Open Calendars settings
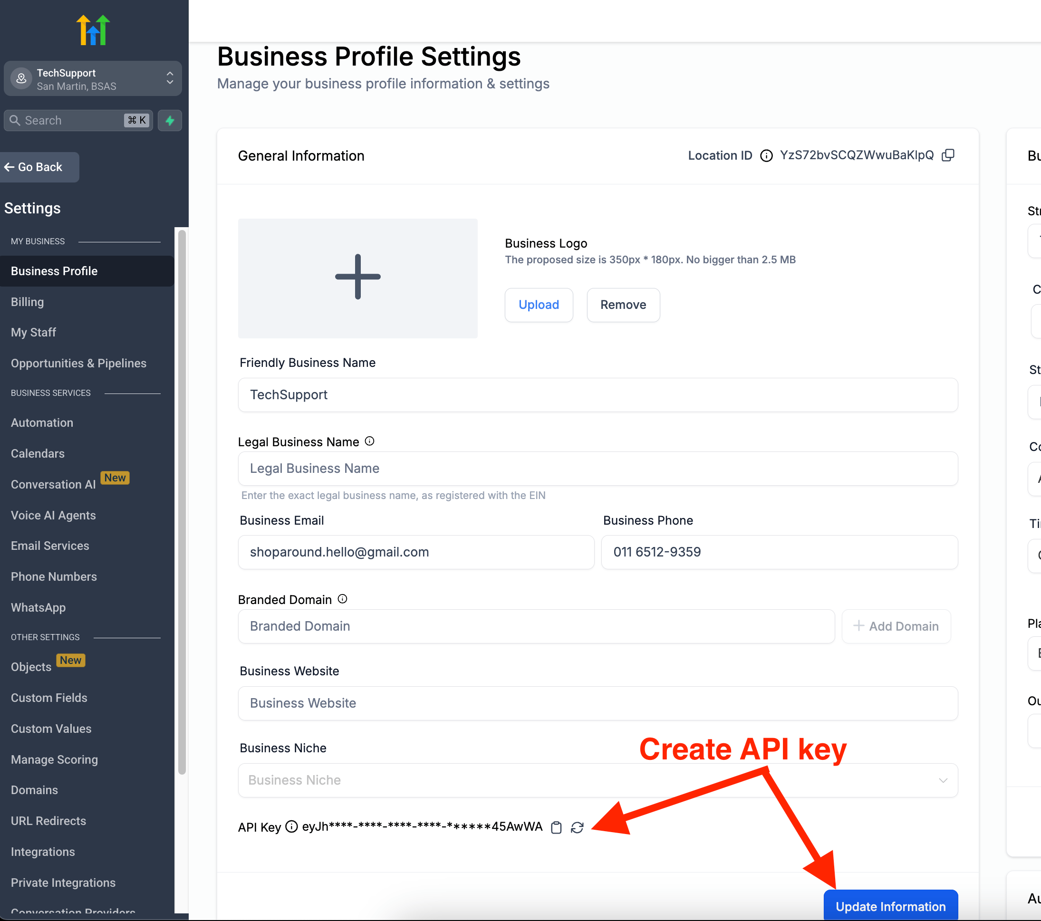The image size is (1041, 921). [x=38, y=454]
